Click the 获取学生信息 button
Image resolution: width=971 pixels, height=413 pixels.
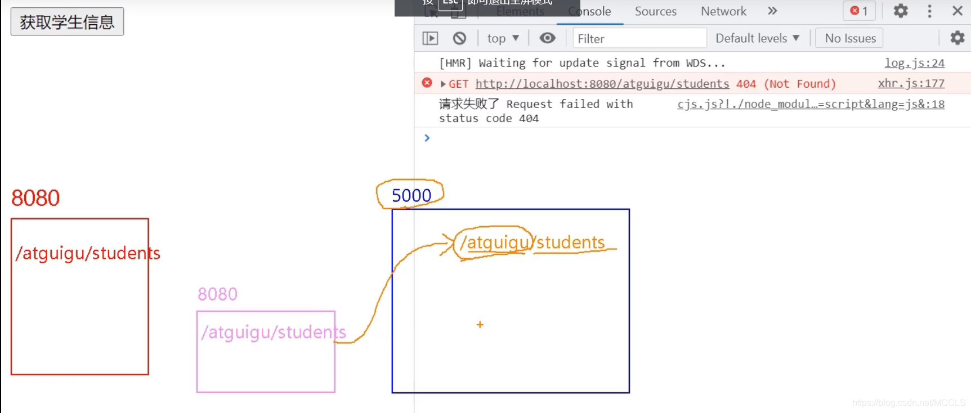pos(67,22)
